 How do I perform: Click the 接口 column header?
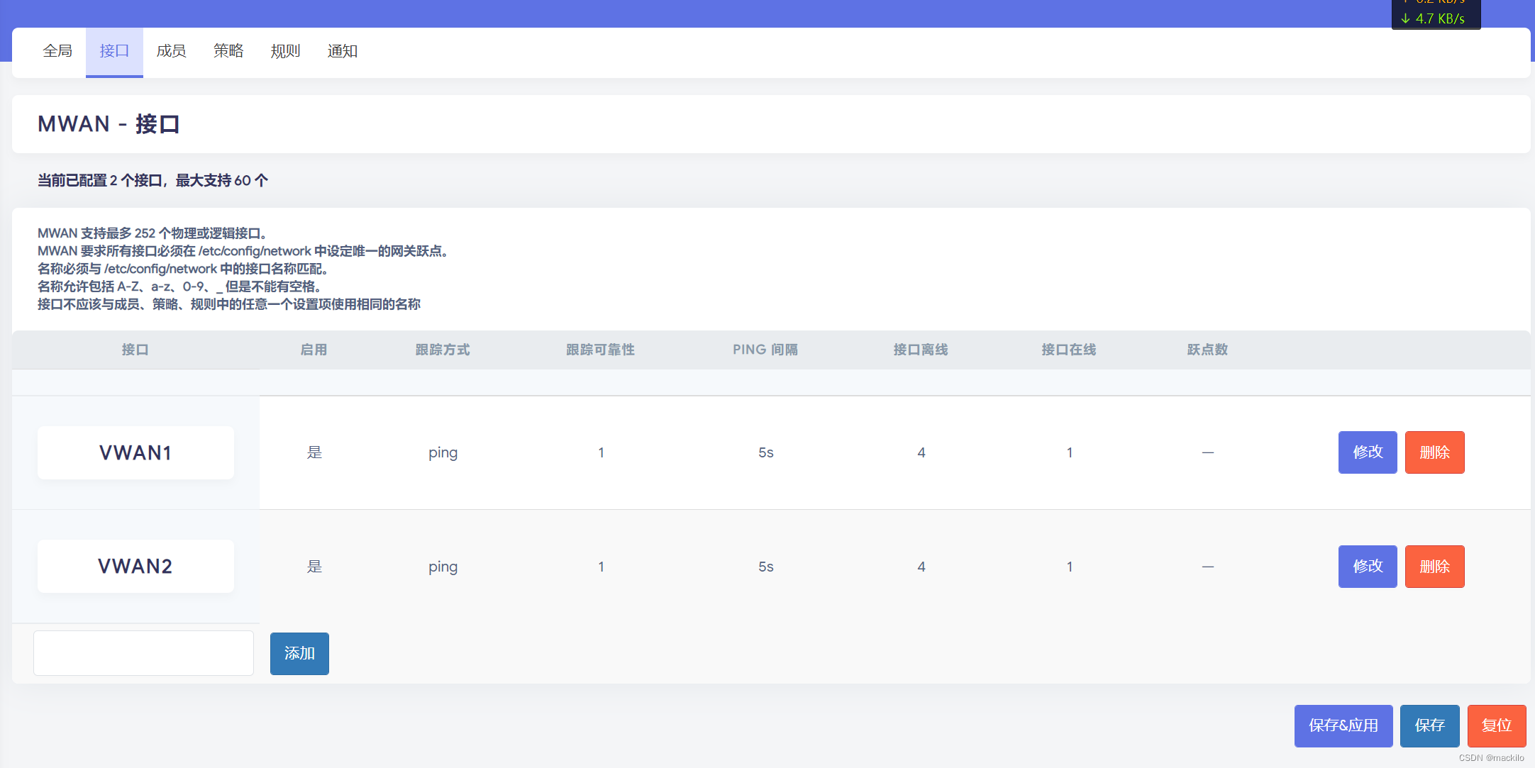(135, 350)
